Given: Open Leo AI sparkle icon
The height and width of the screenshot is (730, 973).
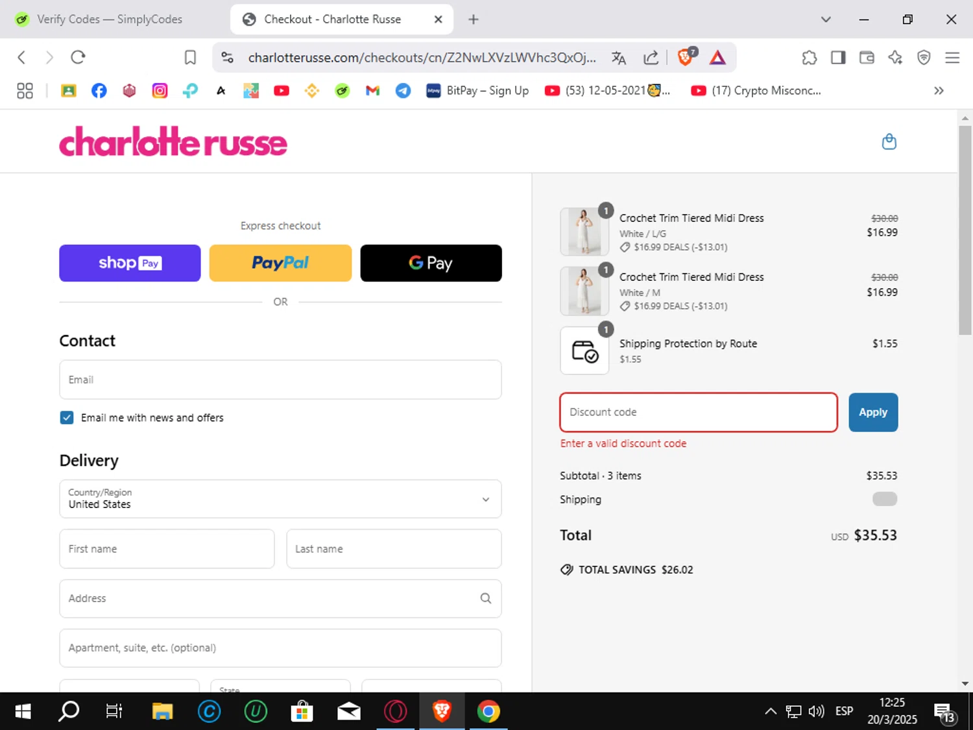Looking at the screenshot, I should [895, 58].
